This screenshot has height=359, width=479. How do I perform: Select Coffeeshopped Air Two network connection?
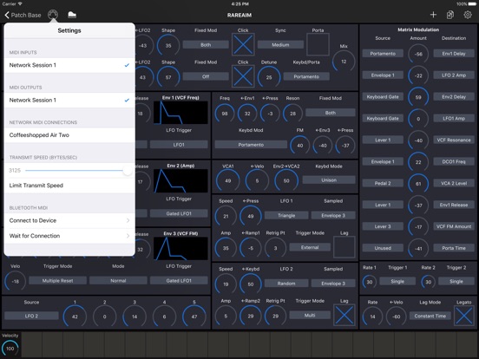69,135
